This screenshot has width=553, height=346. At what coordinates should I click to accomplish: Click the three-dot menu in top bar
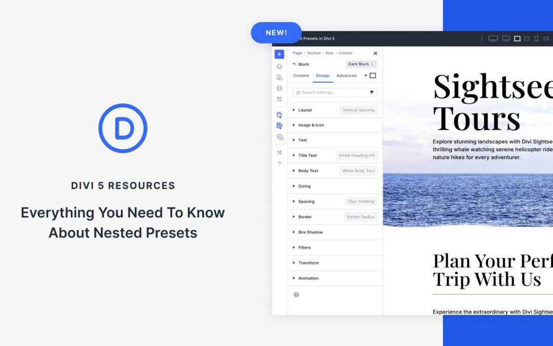(x=481, y=38)
